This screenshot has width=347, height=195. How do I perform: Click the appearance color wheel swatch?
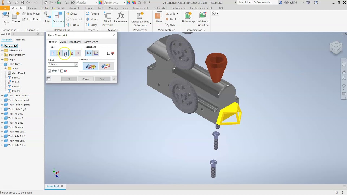[101, 2]
